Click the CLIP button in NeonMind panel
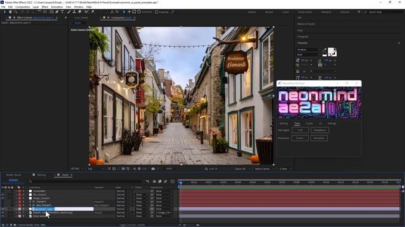Viewport: 405px width, 227px height. 300,131
